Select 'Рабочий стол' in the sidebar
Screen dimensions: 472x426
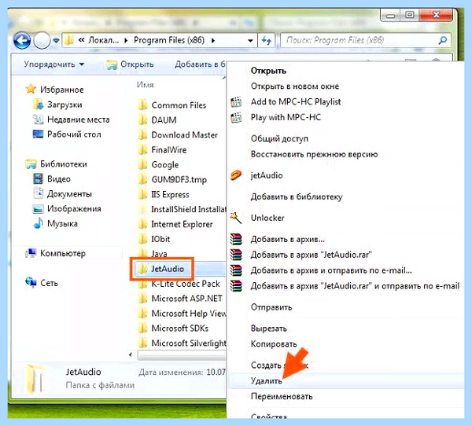[67, 134]
